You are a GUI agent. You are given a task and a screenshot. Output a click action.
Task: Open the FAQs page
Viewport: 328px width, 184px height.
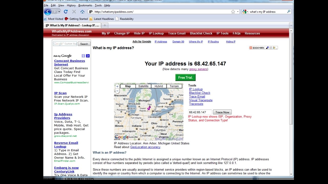coord(237,33)
